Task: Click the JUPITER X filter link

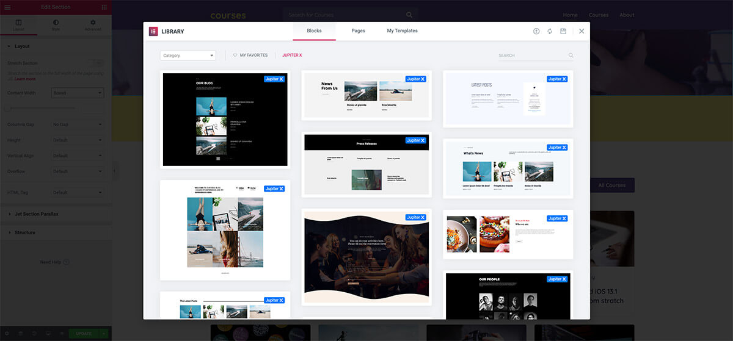Action: click(292, 56)
